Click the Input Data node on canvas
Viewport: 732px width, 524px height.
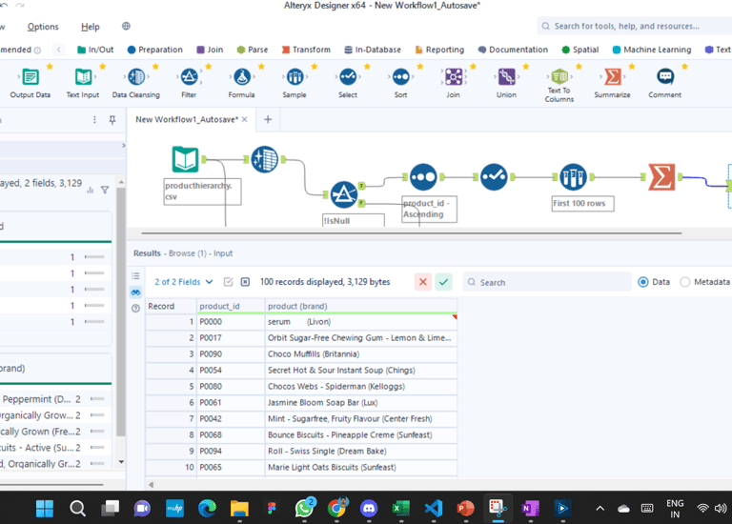point(185,159)
